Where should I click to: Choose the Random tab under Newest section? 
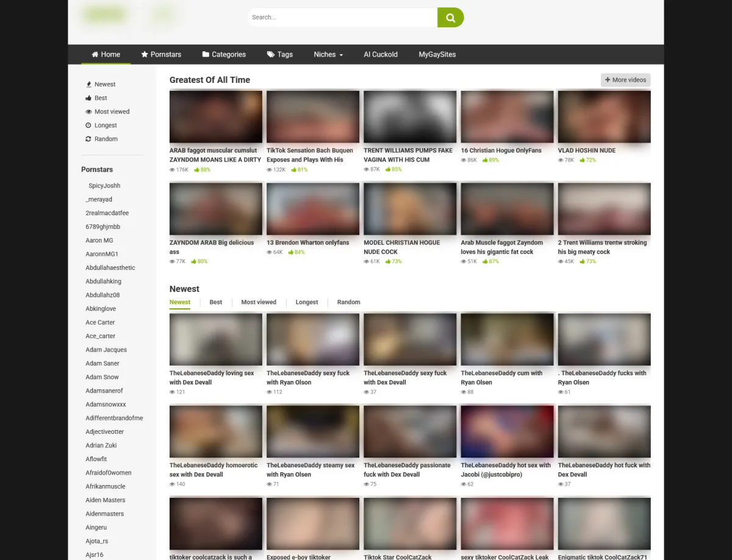coord(348,302)
